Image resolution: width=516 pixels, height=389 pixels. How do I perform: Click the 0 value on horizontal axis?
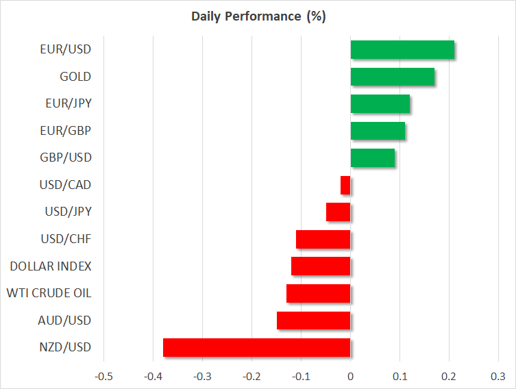click(350, 377)
